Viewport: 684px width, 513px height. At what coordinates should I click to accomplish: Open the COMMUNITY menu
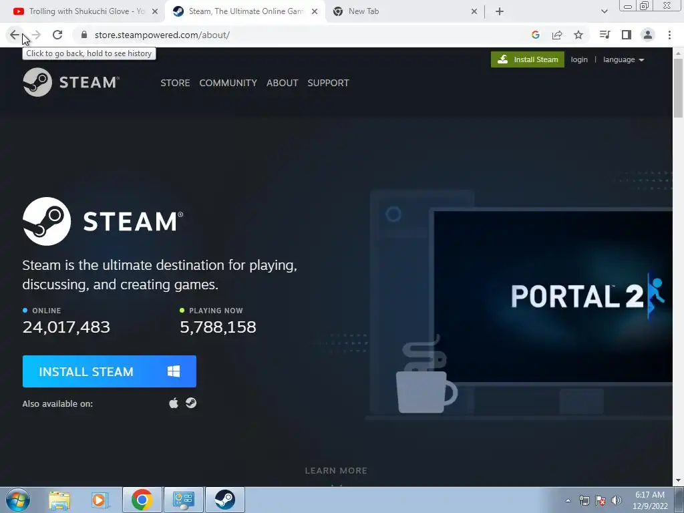tap(228, 83)
